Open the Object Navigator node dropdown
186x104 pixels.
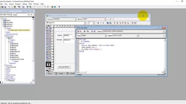[x=11, y=15]
